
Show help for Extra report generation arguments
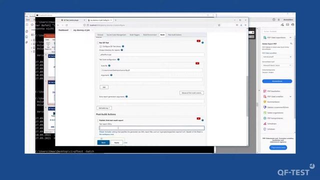tap(126, 96)
